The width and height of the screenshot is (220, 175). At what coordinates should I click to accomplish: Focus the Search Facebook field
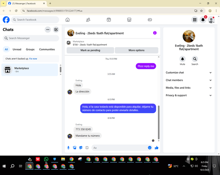coord(35,20)
